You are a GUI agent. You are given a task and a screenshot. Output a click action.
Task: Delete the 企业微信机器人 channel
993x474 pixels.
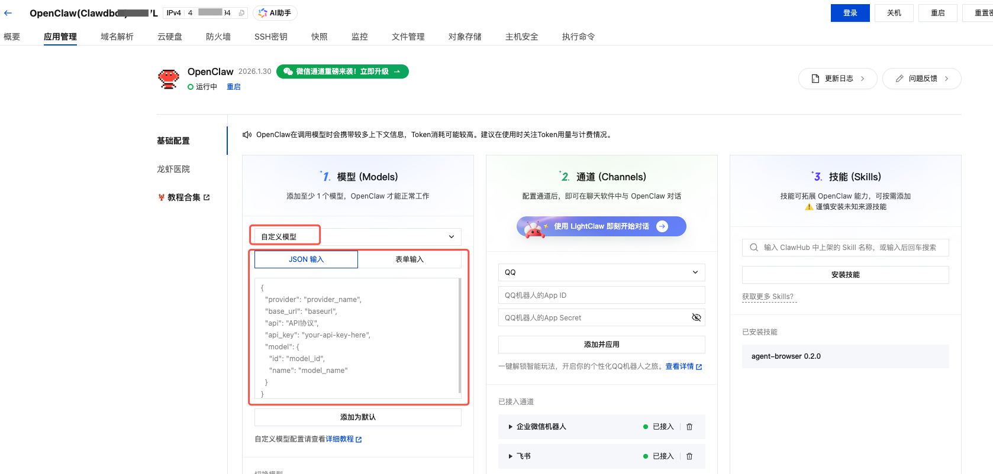coord(689,427)
